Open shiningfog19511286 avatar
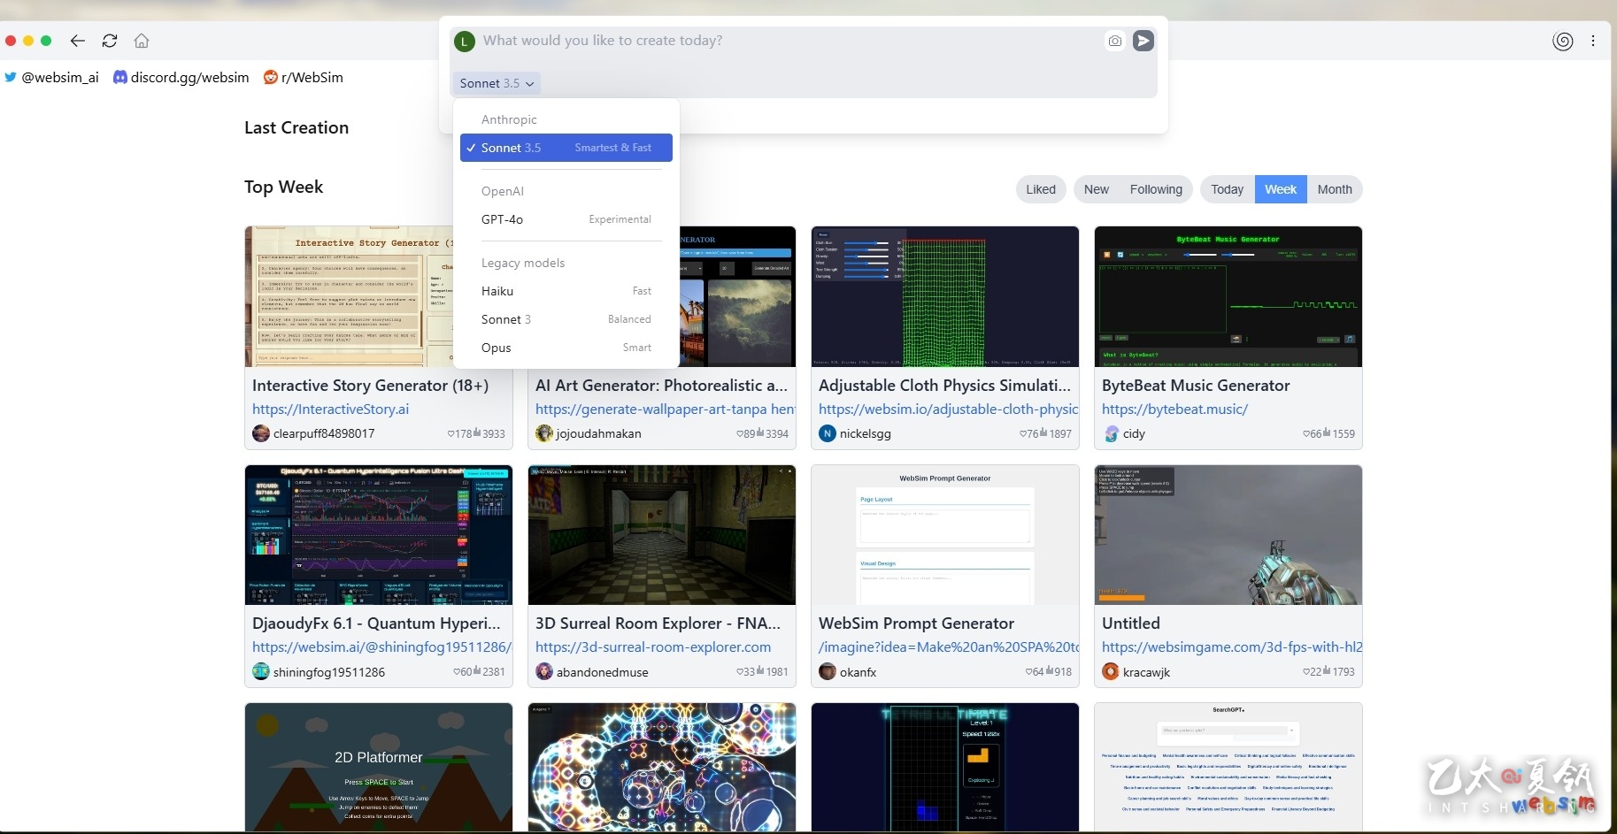 [x=261, y=671]
